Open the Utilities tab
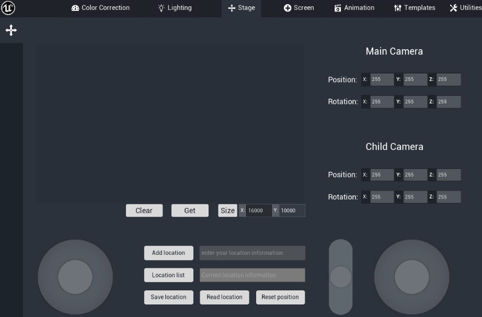 [x=466, y=8]
